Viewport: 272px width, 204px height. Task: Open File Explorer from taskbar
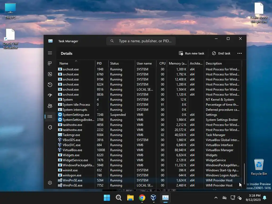(x=130, y=198)
